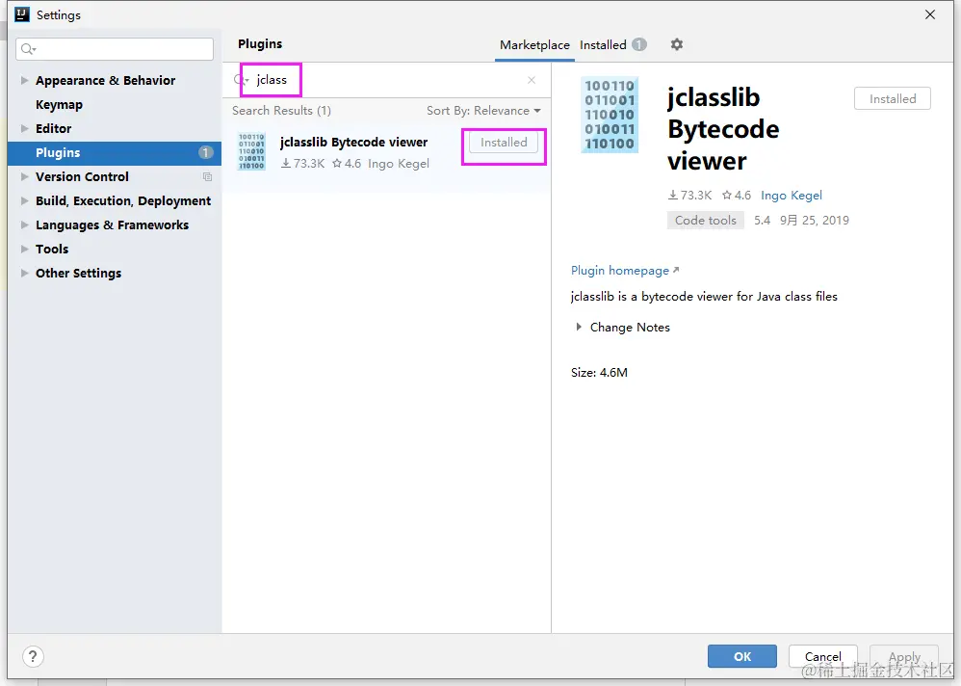The height and width of the screenshot is (686, 961).
Task: Select Plugins in settings tree
Action: [115, 152]
